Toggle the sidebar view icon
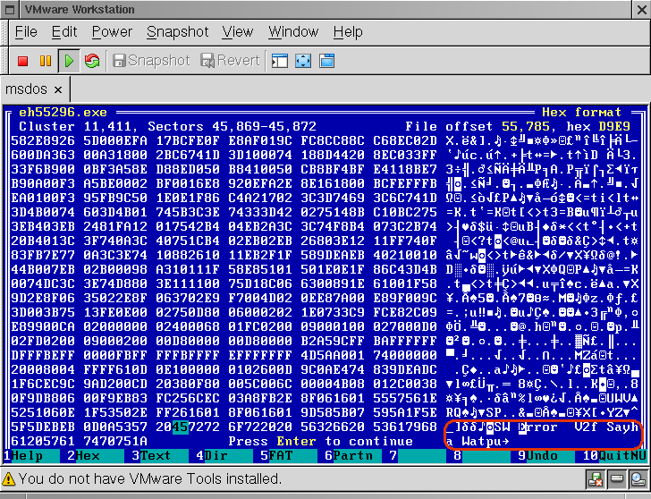 point(280,61)
